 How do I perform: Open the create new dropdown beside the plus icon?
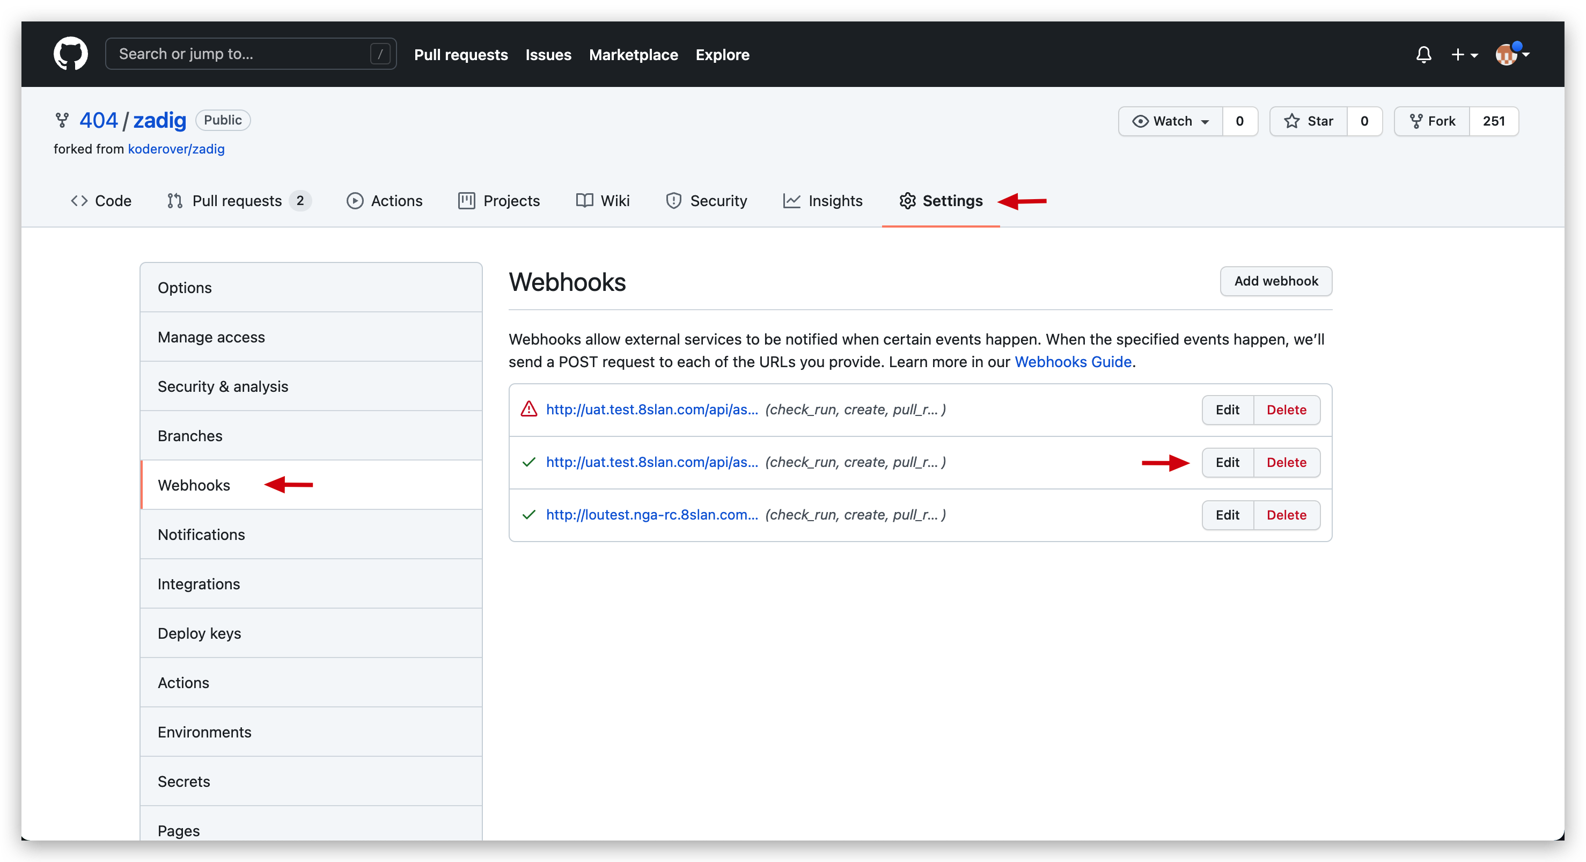coord(1465,54)
